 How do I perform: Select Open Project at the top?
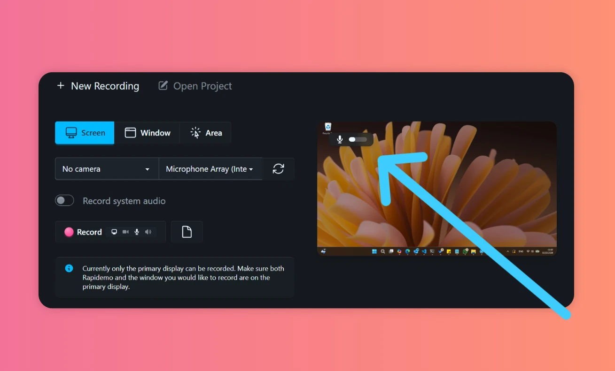195,86
